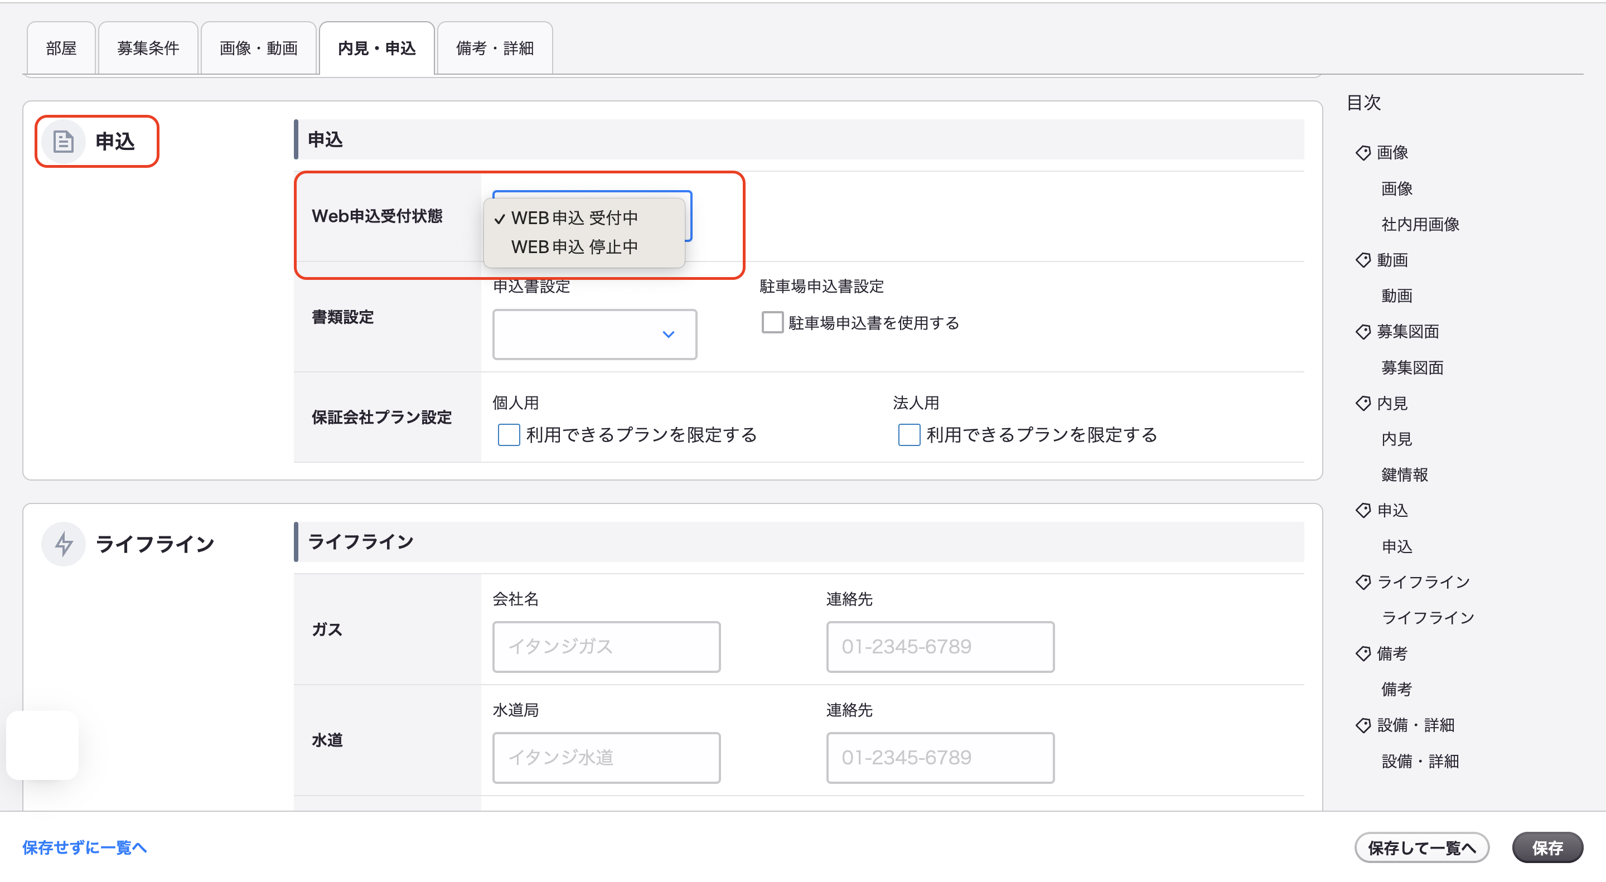Switch to the 画像・動画 tab
The height and width of the screenshot is (882, 1606).
coord(258,48)
